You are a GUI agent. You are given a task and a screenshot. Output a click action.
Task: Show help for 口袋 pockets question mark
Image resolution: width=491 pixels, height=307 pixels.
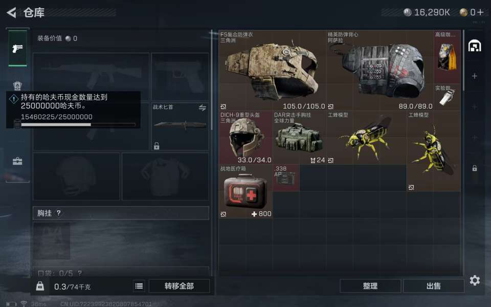click(80, 273)
